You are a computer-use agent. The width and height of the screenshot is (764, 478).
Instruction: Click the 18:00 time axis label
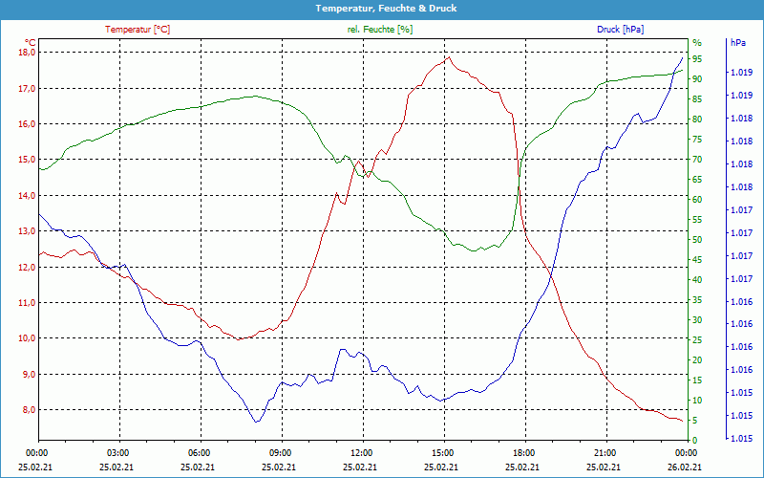[x=522, y=452]
